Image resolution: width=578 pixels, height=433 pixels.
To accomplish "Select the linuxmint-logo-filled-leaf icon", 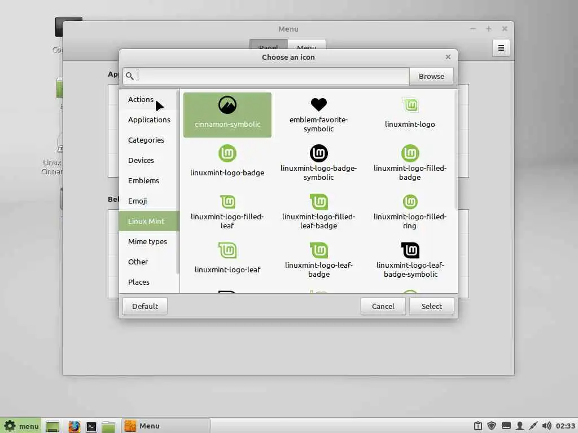I will [x=227, y=211].
